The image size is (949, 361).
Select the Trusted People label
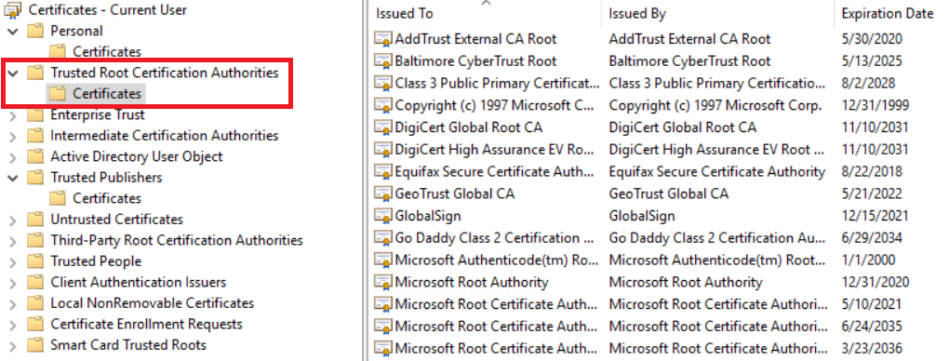pyautogui.click(x=96, y=261)
